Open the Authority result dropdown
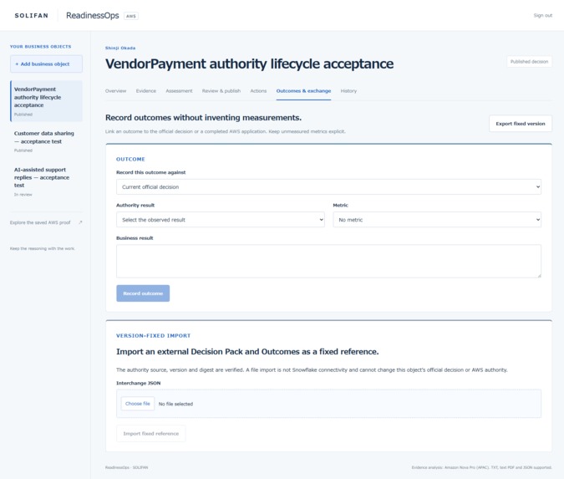Image resolution: width=564 pixels, height=479 pixels. tap(220, 220)
